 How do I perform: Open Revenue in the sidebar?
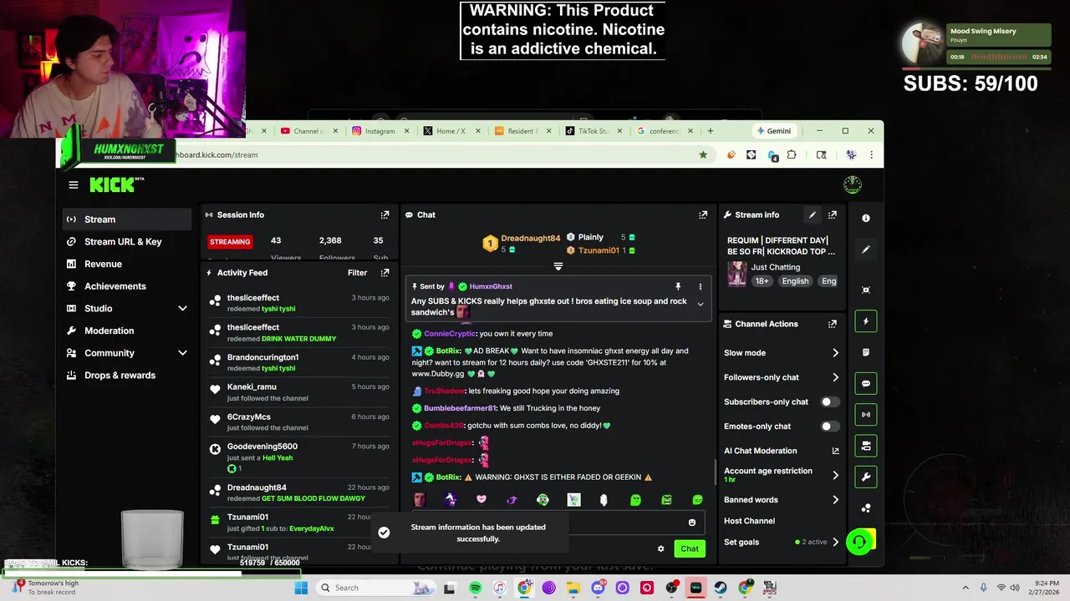click(x=127, y=264)
